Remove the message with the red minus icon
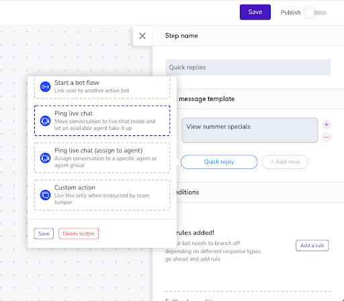The image size is (344, 301). click(x=327, y=137)
